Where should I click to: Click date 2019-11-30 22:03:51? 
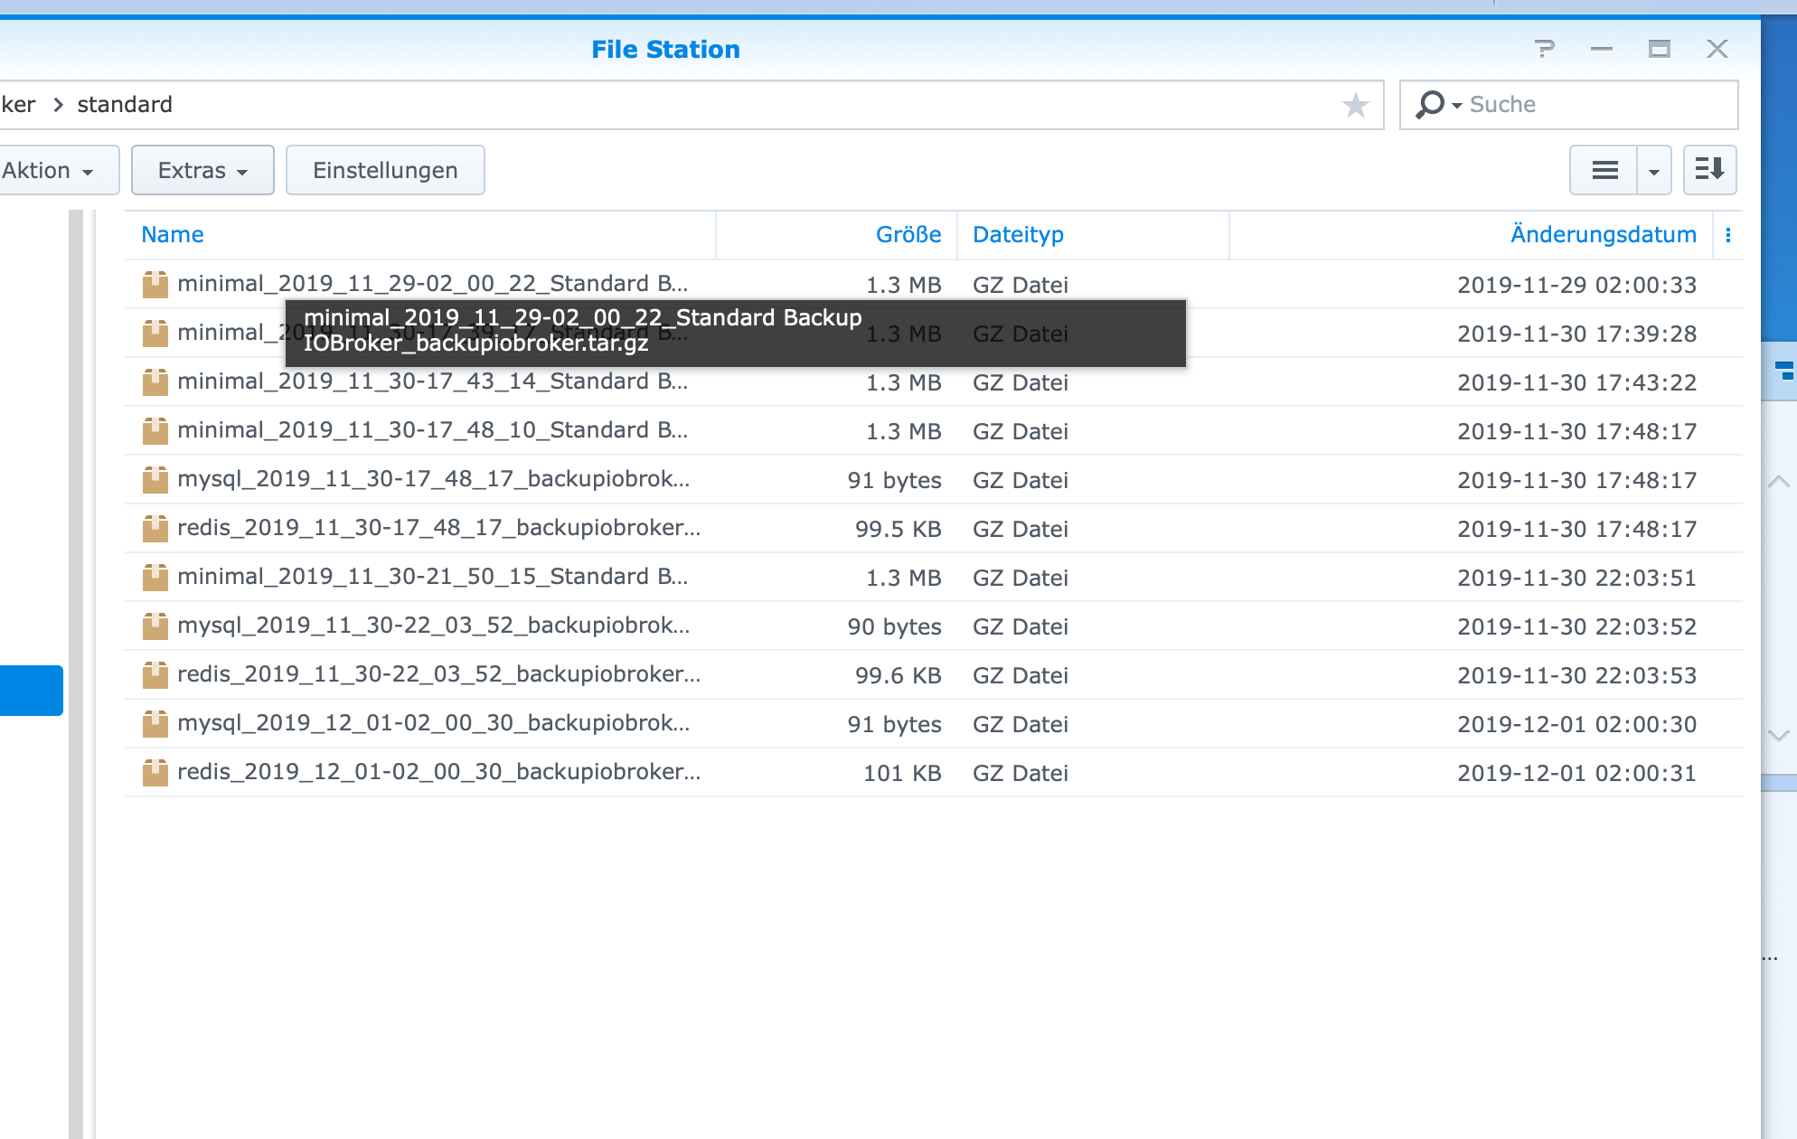point(1576,578)
